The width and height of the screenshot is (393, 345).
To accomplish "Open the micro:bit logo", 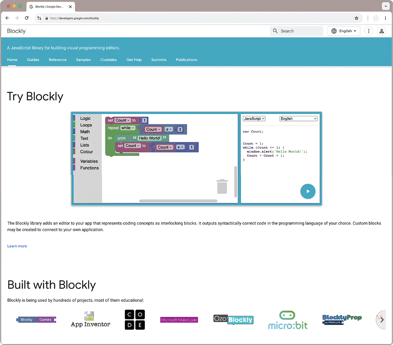I will [288, 320].
